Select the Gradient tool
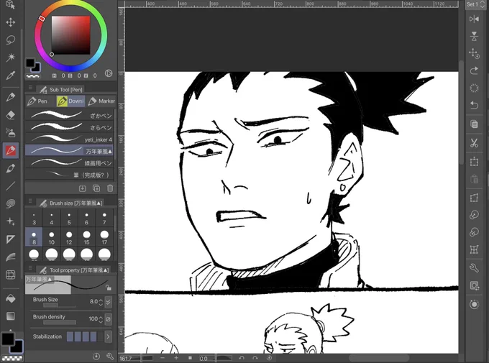This screenshot has height=363, width=489. coord(11,316)
